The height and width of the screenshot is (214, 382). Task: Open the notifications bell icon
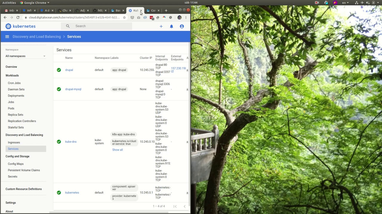coord(172,26)
